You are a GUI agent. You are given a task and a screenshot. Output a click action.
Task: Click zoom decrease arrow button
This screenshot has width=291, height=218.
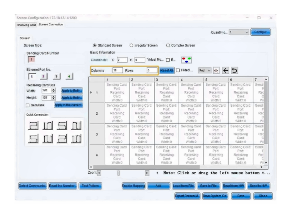point(99,173)
